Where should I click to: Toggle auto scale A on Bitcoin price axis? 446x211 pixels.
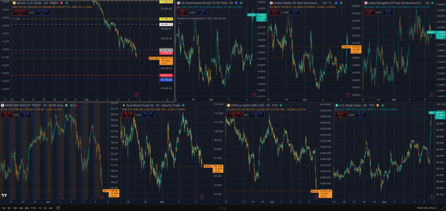(x=167, y=99)
